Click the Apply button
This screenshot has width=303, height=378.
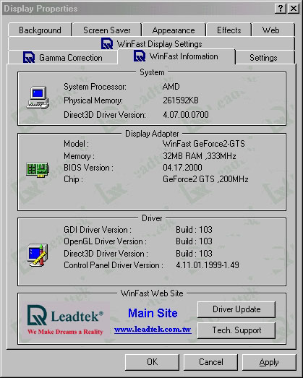tap(269, 362)
